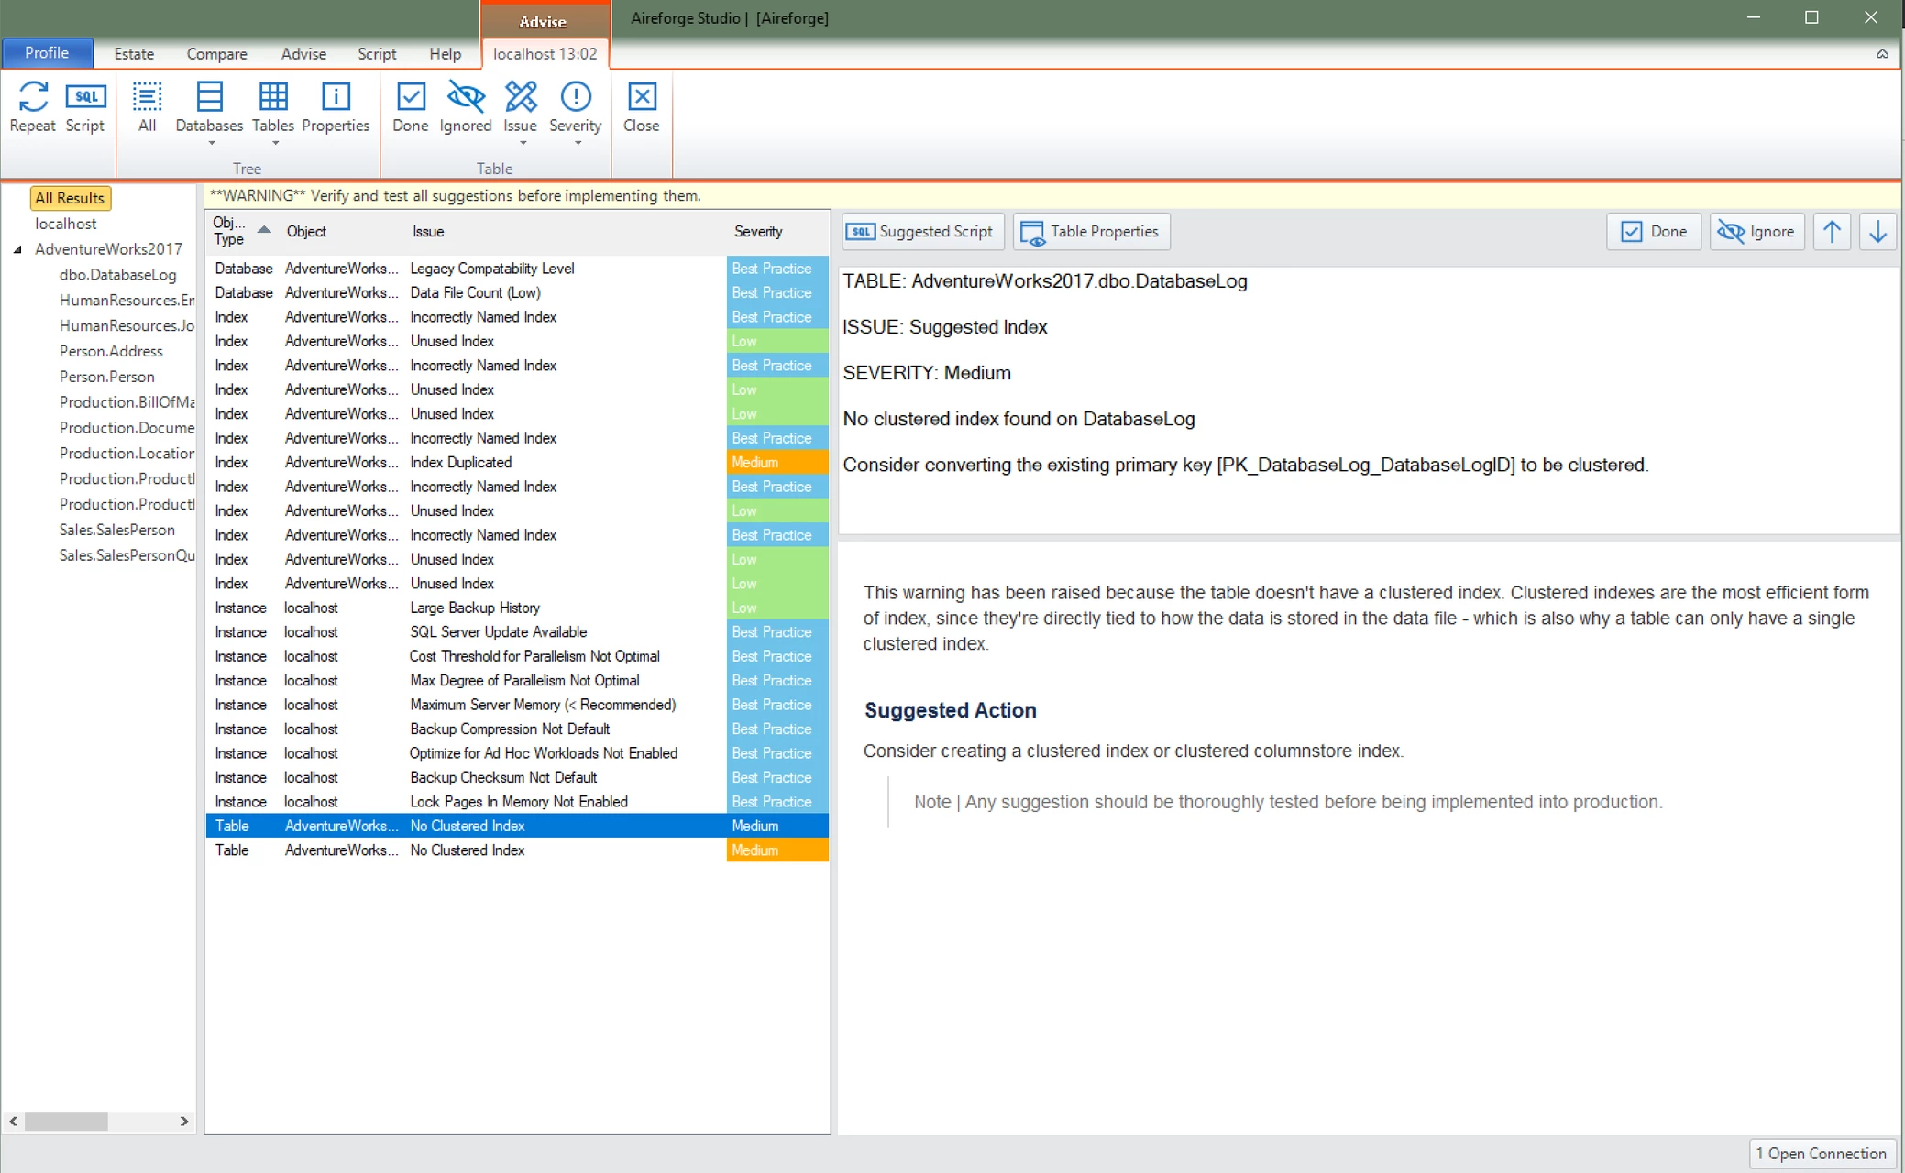Move to previous result with up arrow

[x=1832, y=232]
